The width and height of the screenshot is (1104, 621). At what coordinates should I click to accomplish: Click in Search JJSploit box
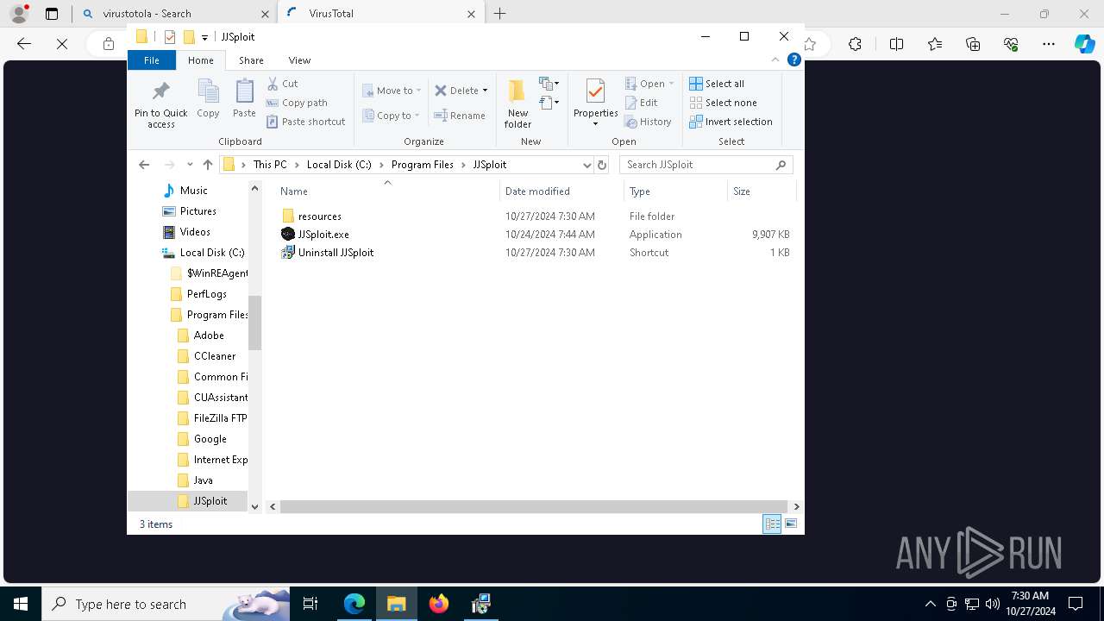pos(706,165)
